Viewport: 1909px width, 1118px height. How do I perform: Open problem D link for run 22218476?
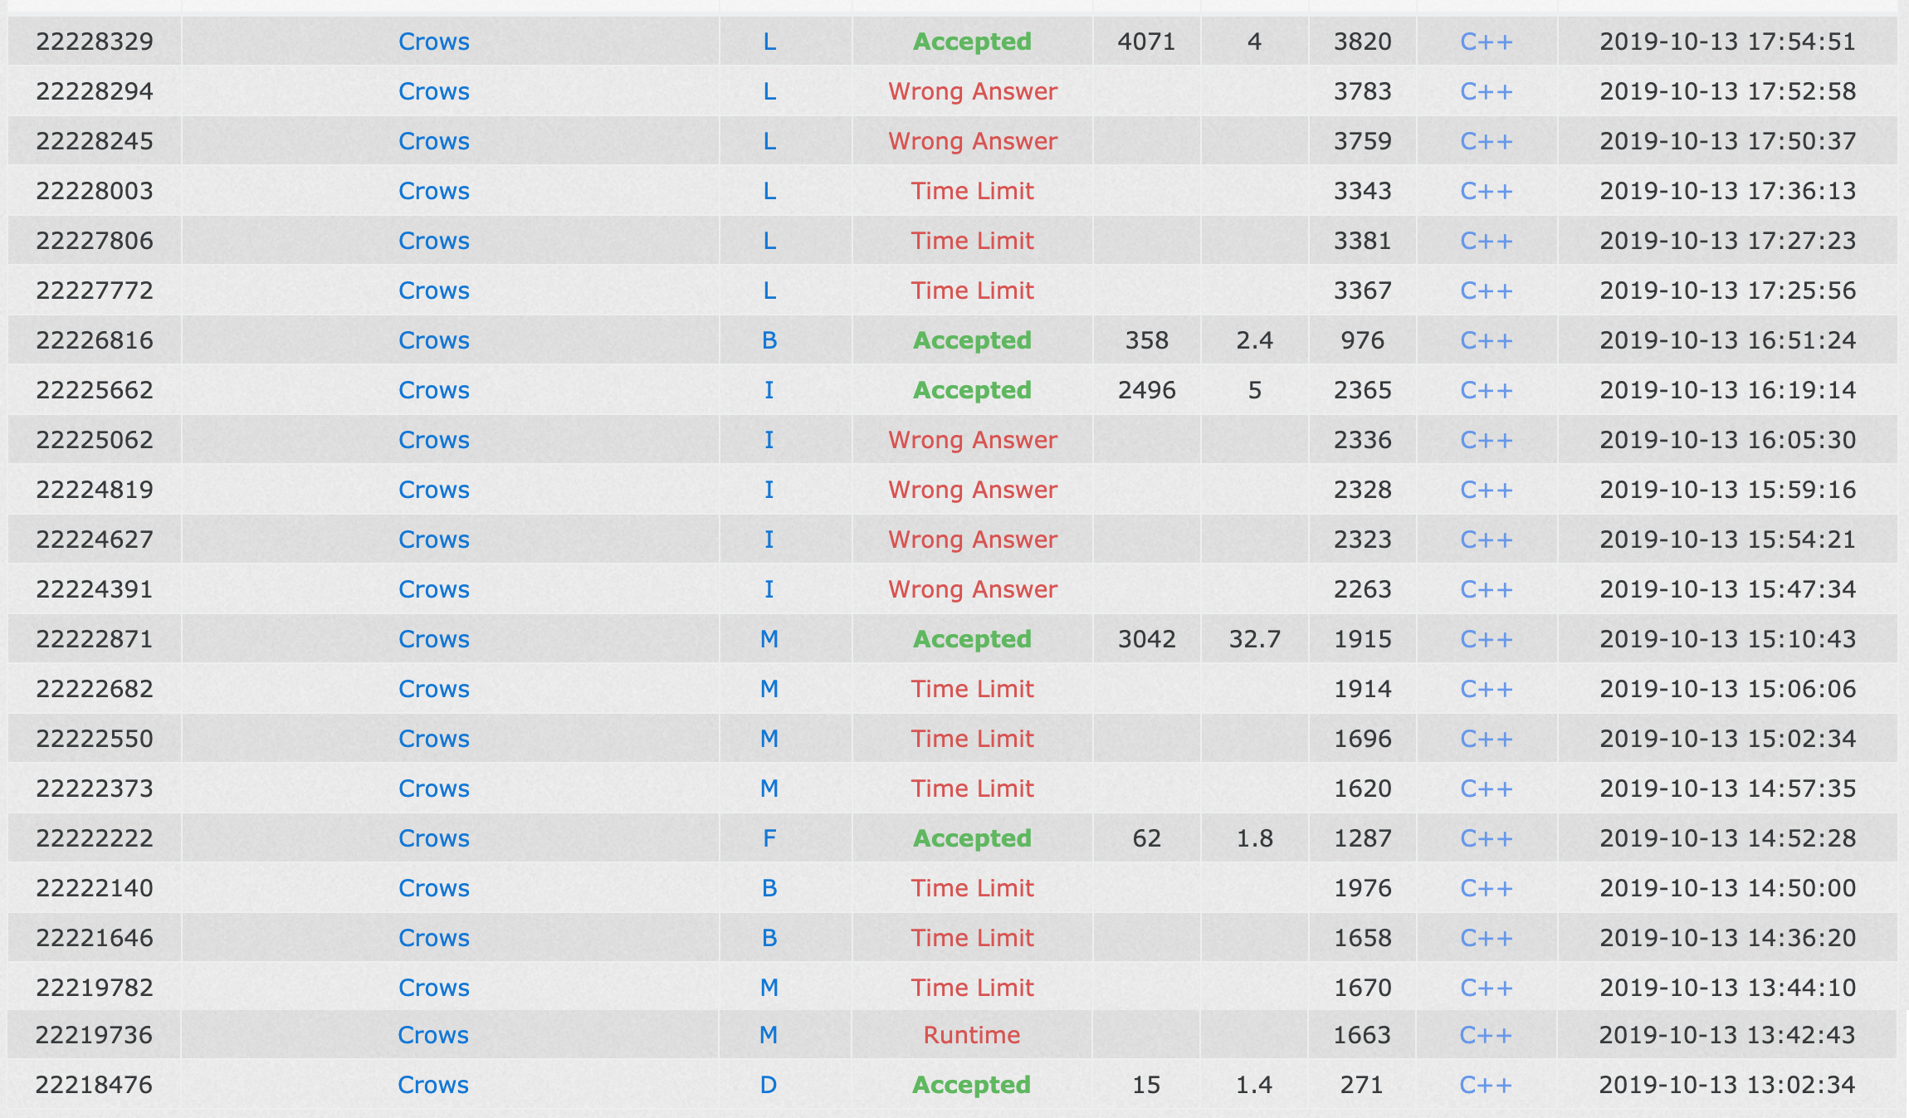tap(769, 1085)
